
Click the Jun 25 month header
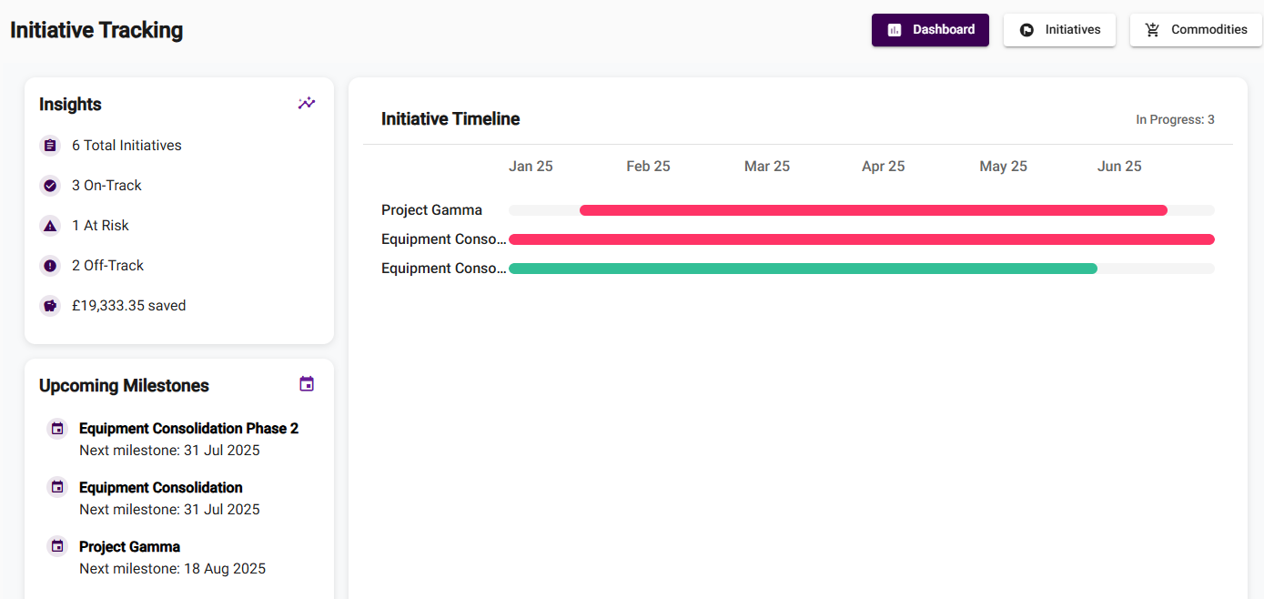click(1119, 167)
